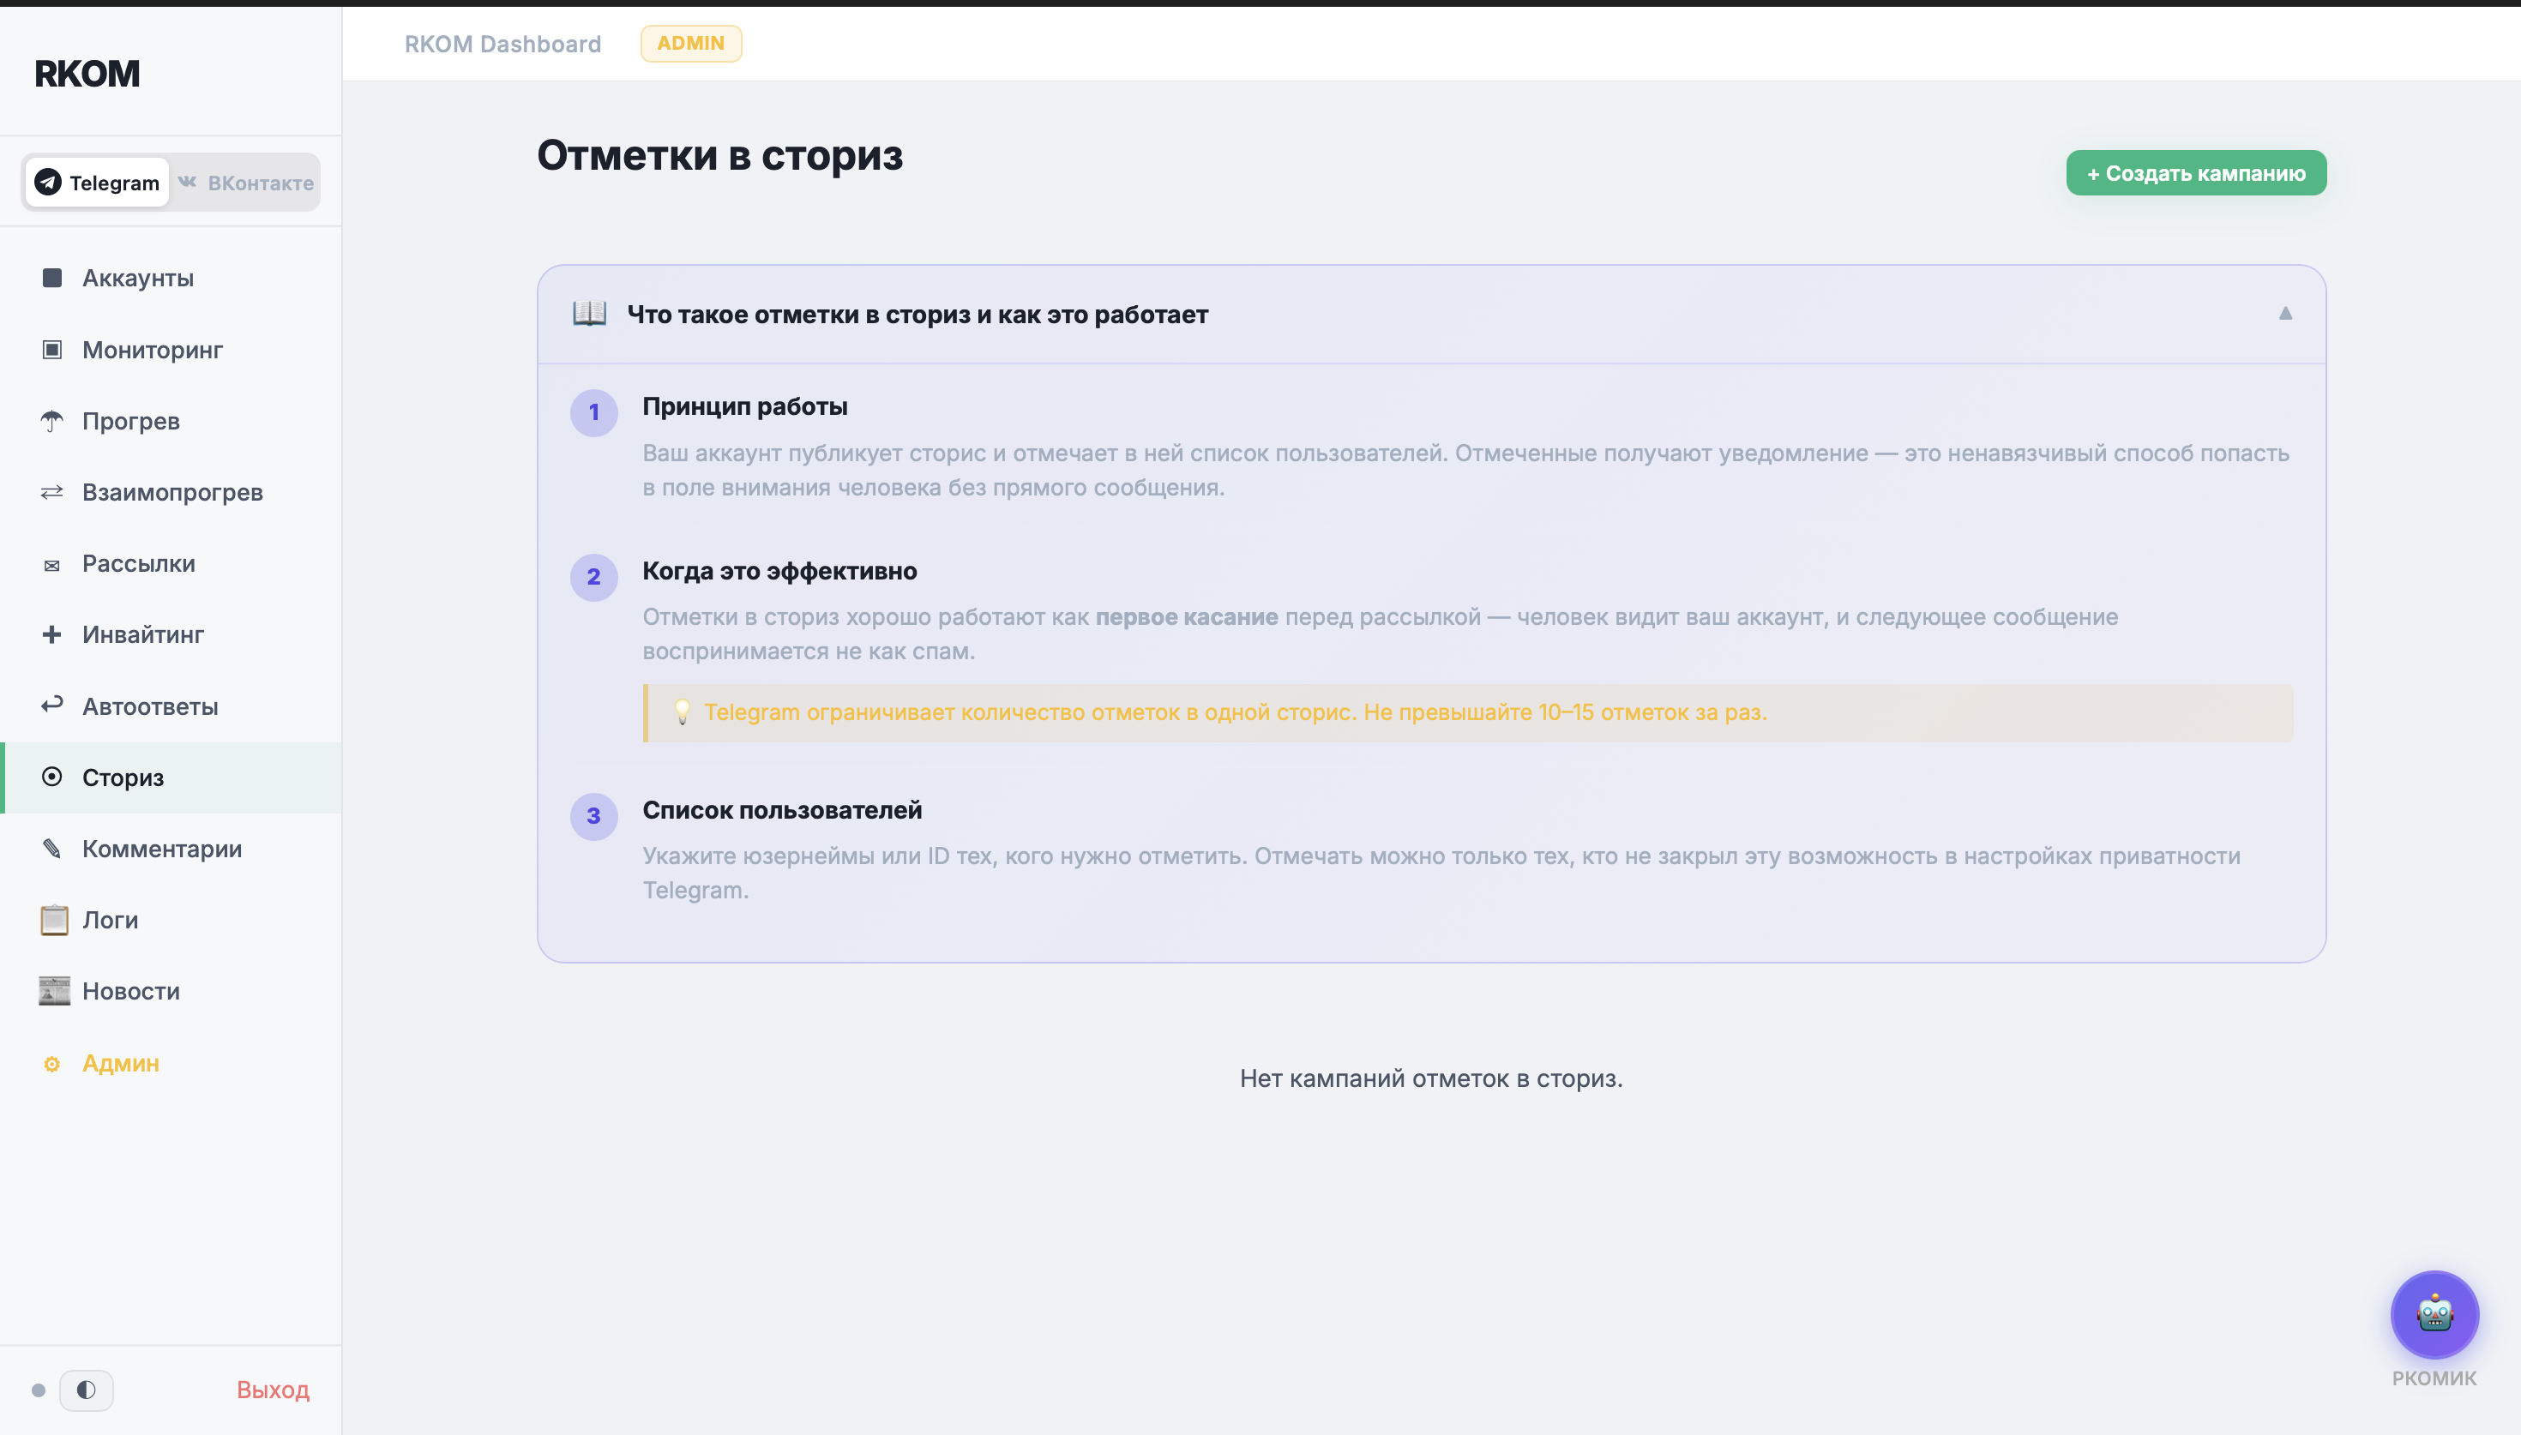Click the Выход logout link

click(x=273, y=1390)
